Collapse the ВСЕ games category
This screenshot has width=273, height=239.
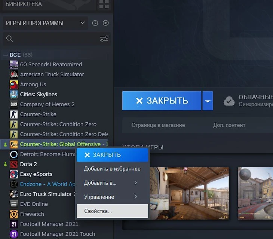point(6,55)
